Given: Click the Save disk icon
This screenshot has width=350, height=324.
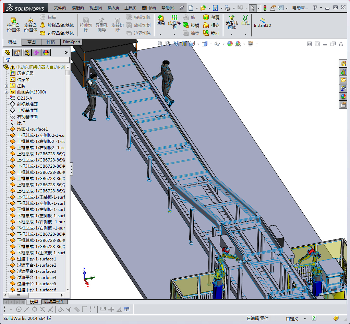Looking at the screenshot, I should click(215, 8).
